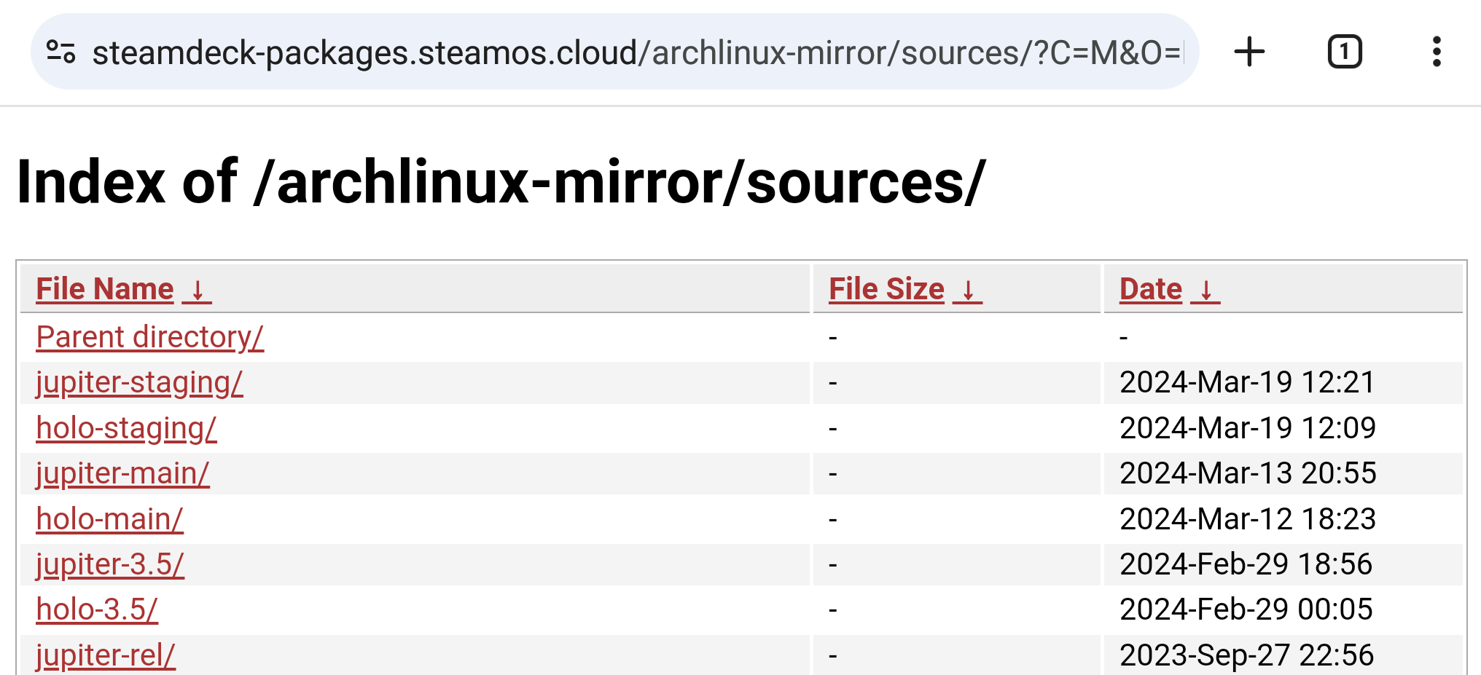Screen dimensions: 1481x675
Task: Click the site information icon in address bar
Action: (61, 52)
